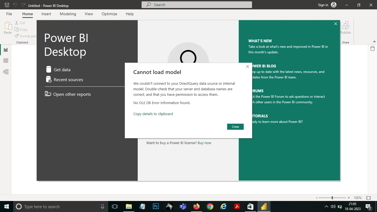The image size is (377, 212).
Task: Select the Optimize ribbon tab
Action: (109, 14)
